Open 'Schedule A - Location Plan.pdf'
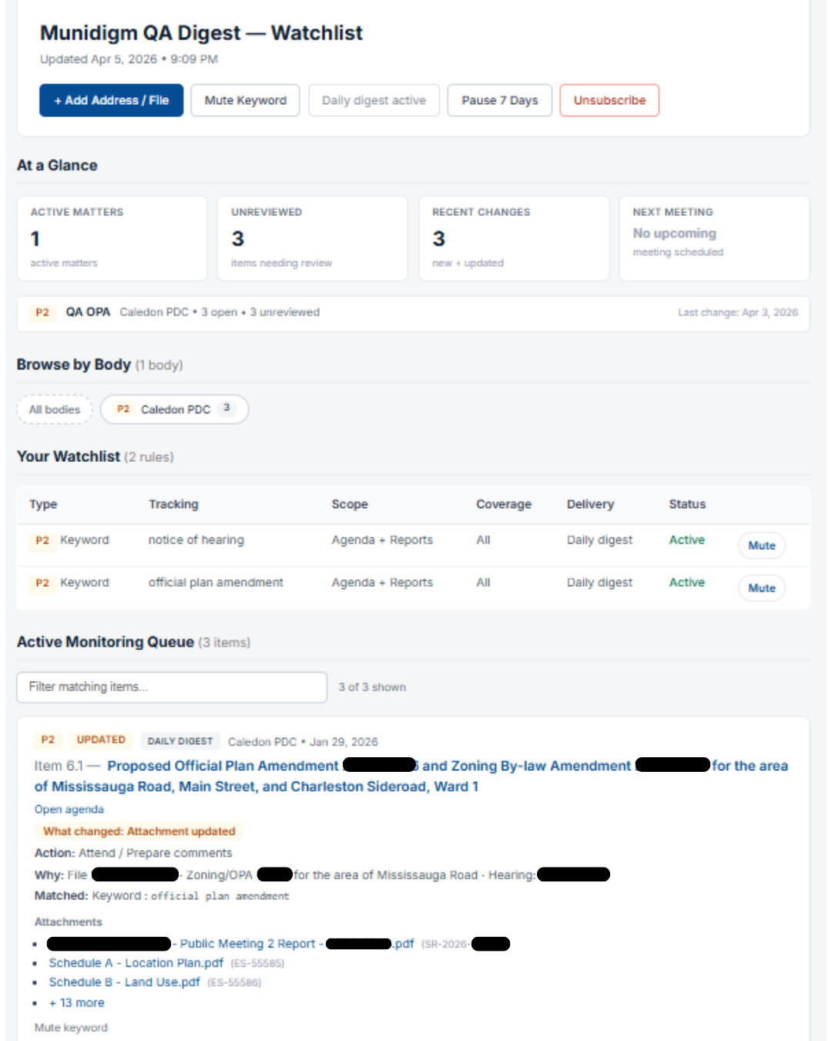 pyautogui.click(x=135, y=962)
